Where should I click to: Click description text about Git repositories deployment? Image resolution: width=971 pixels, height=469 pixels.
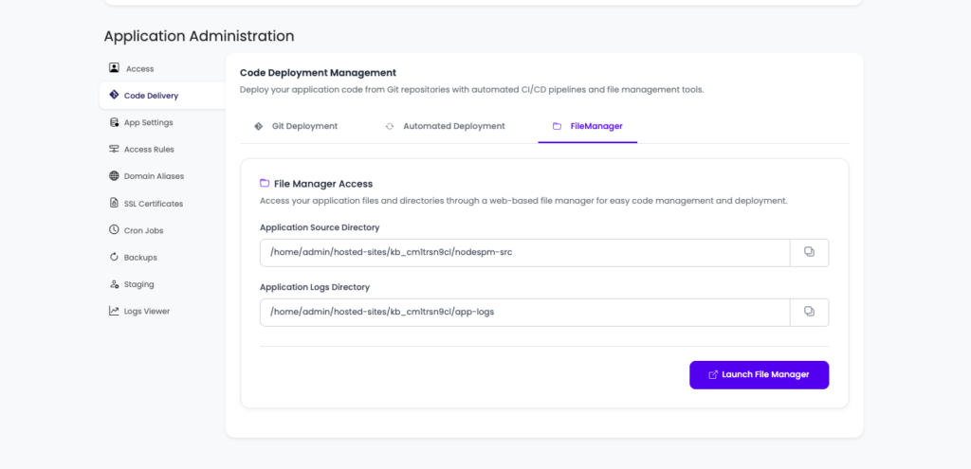coord(472,90)
